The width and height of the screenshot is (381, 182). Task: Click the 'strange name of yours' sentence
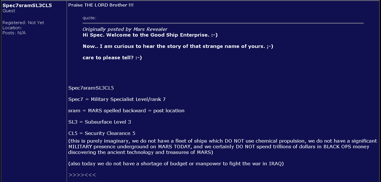[178, 46]
